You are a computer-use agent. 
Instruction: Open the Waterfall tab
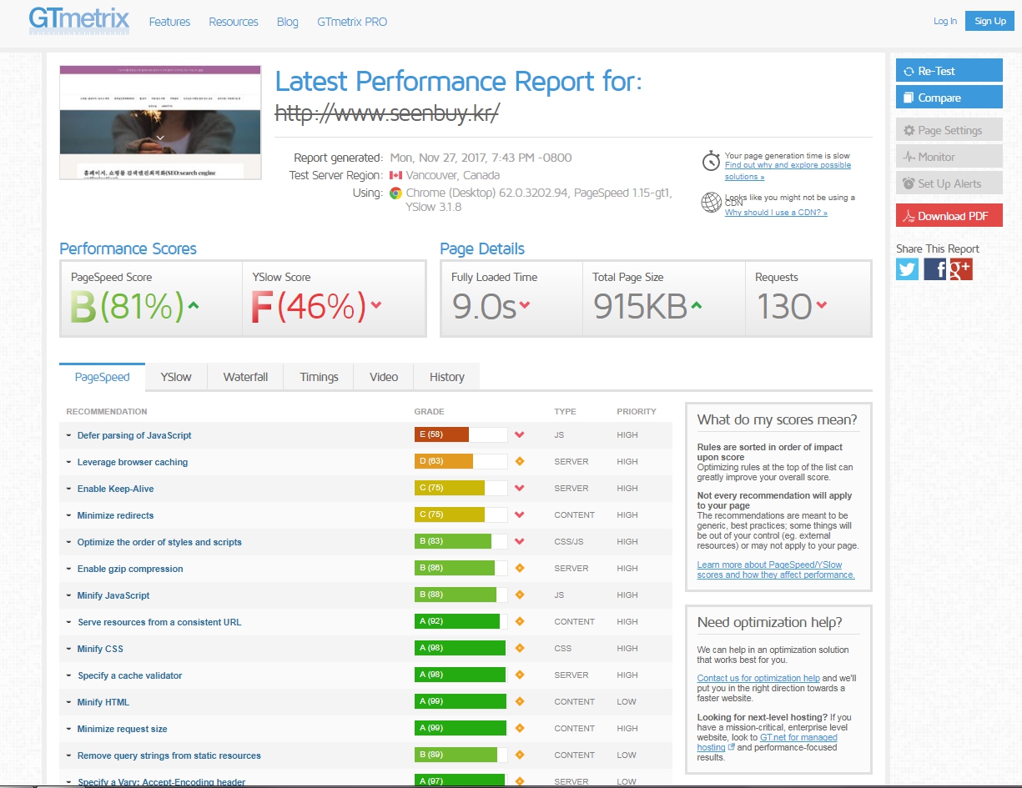[245, 377]
